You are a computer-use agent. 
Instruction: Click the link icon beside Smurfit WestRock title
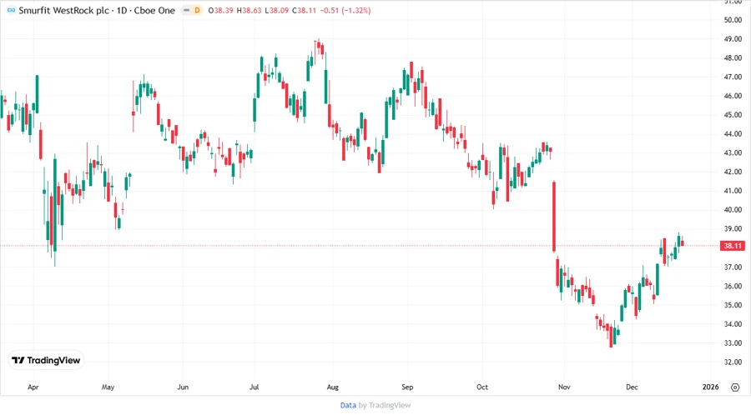(11, 10)
